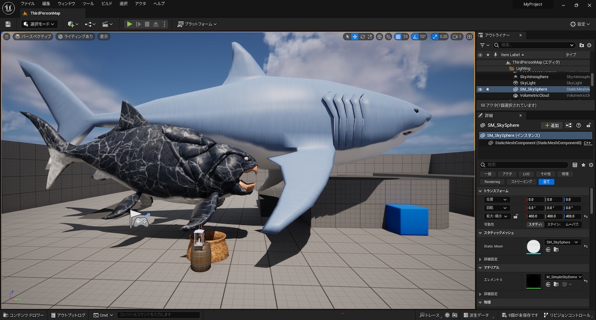Toggle the scale ratio lock icon
Screen dimensions: 596x320
[516, 216]
